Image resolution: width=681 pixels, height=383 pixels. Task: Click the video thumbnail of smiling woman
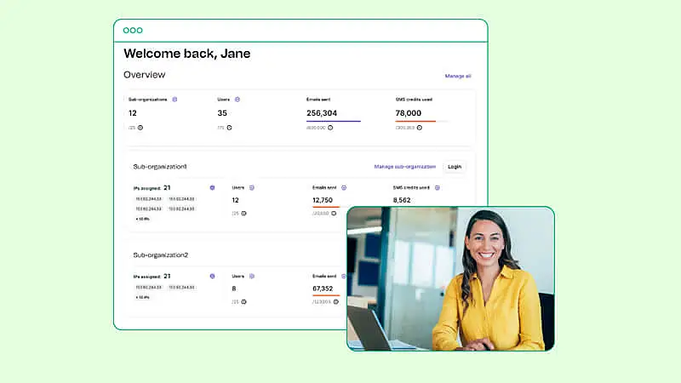tap(450, 278)
